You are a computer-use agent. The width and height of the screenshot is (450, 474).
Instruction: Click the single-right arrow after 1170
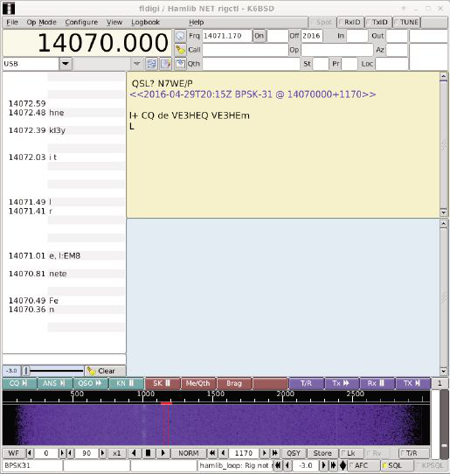(x=265, y=453)
